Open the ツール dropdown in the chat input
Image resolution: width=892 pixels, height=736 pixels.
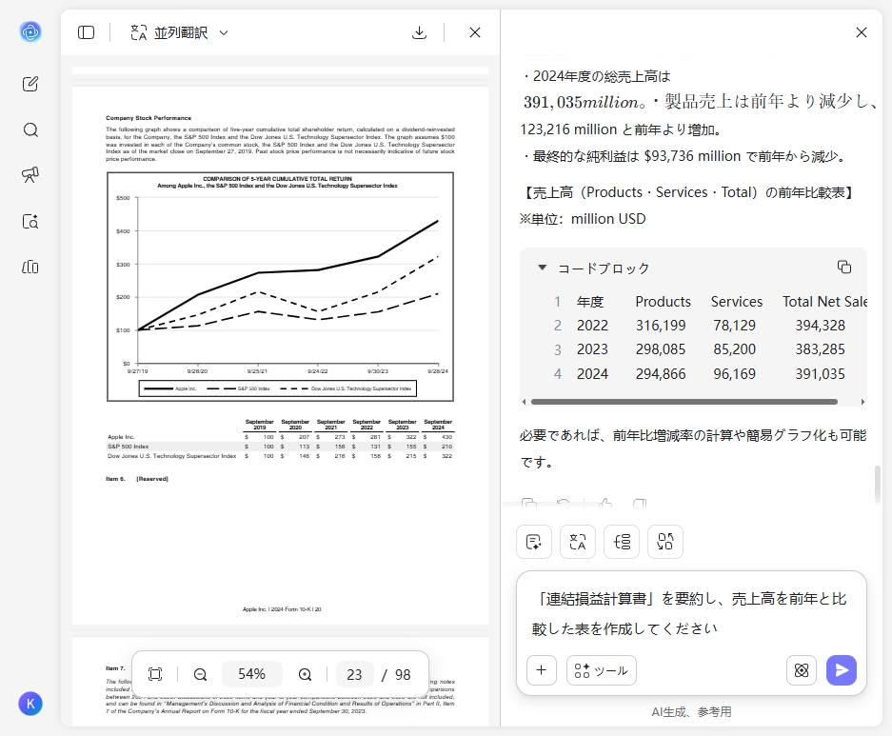coord(601,670)
